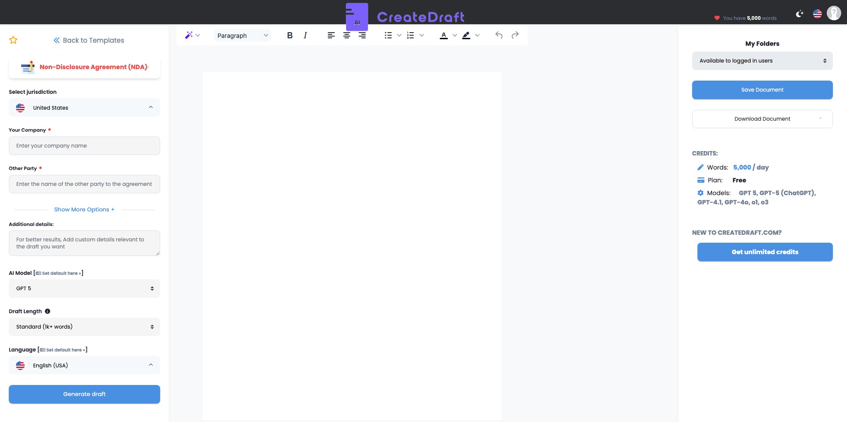
Task: Click the CreateDraft AI logo icon
Action: pyautogui.click(x=357, y=17)
